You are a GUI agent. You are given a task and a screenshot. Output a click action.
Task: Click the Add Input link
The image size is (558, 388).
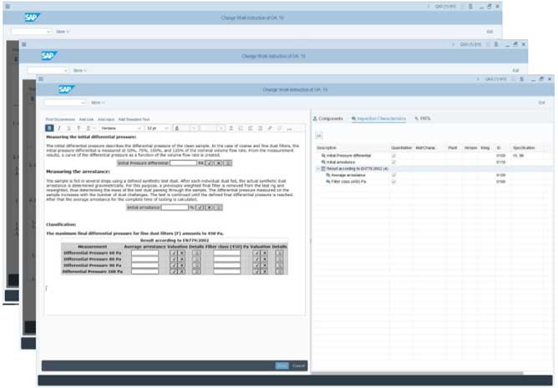(x=106, y=119)
